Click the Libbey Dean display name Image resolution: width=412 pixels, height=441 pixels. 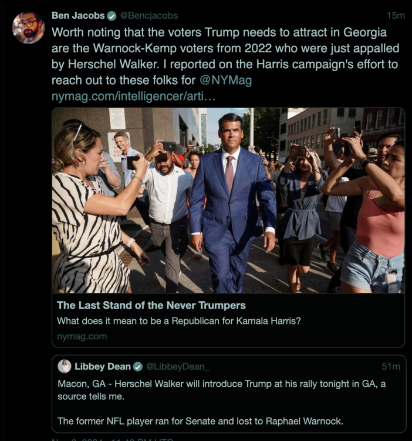(x=102, y=366)
